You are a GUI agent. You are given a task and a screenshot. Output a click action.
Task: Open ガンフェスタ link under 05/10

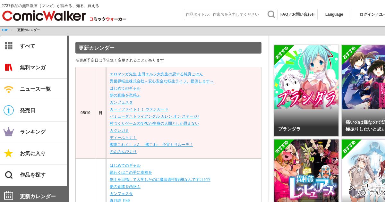pyautogui.click(x=121, y=102)
